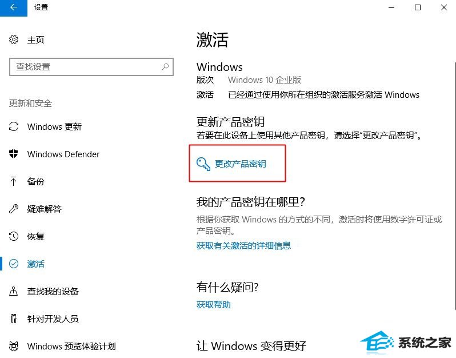Click the 获取帮助 link

click(x=214, y=305)
